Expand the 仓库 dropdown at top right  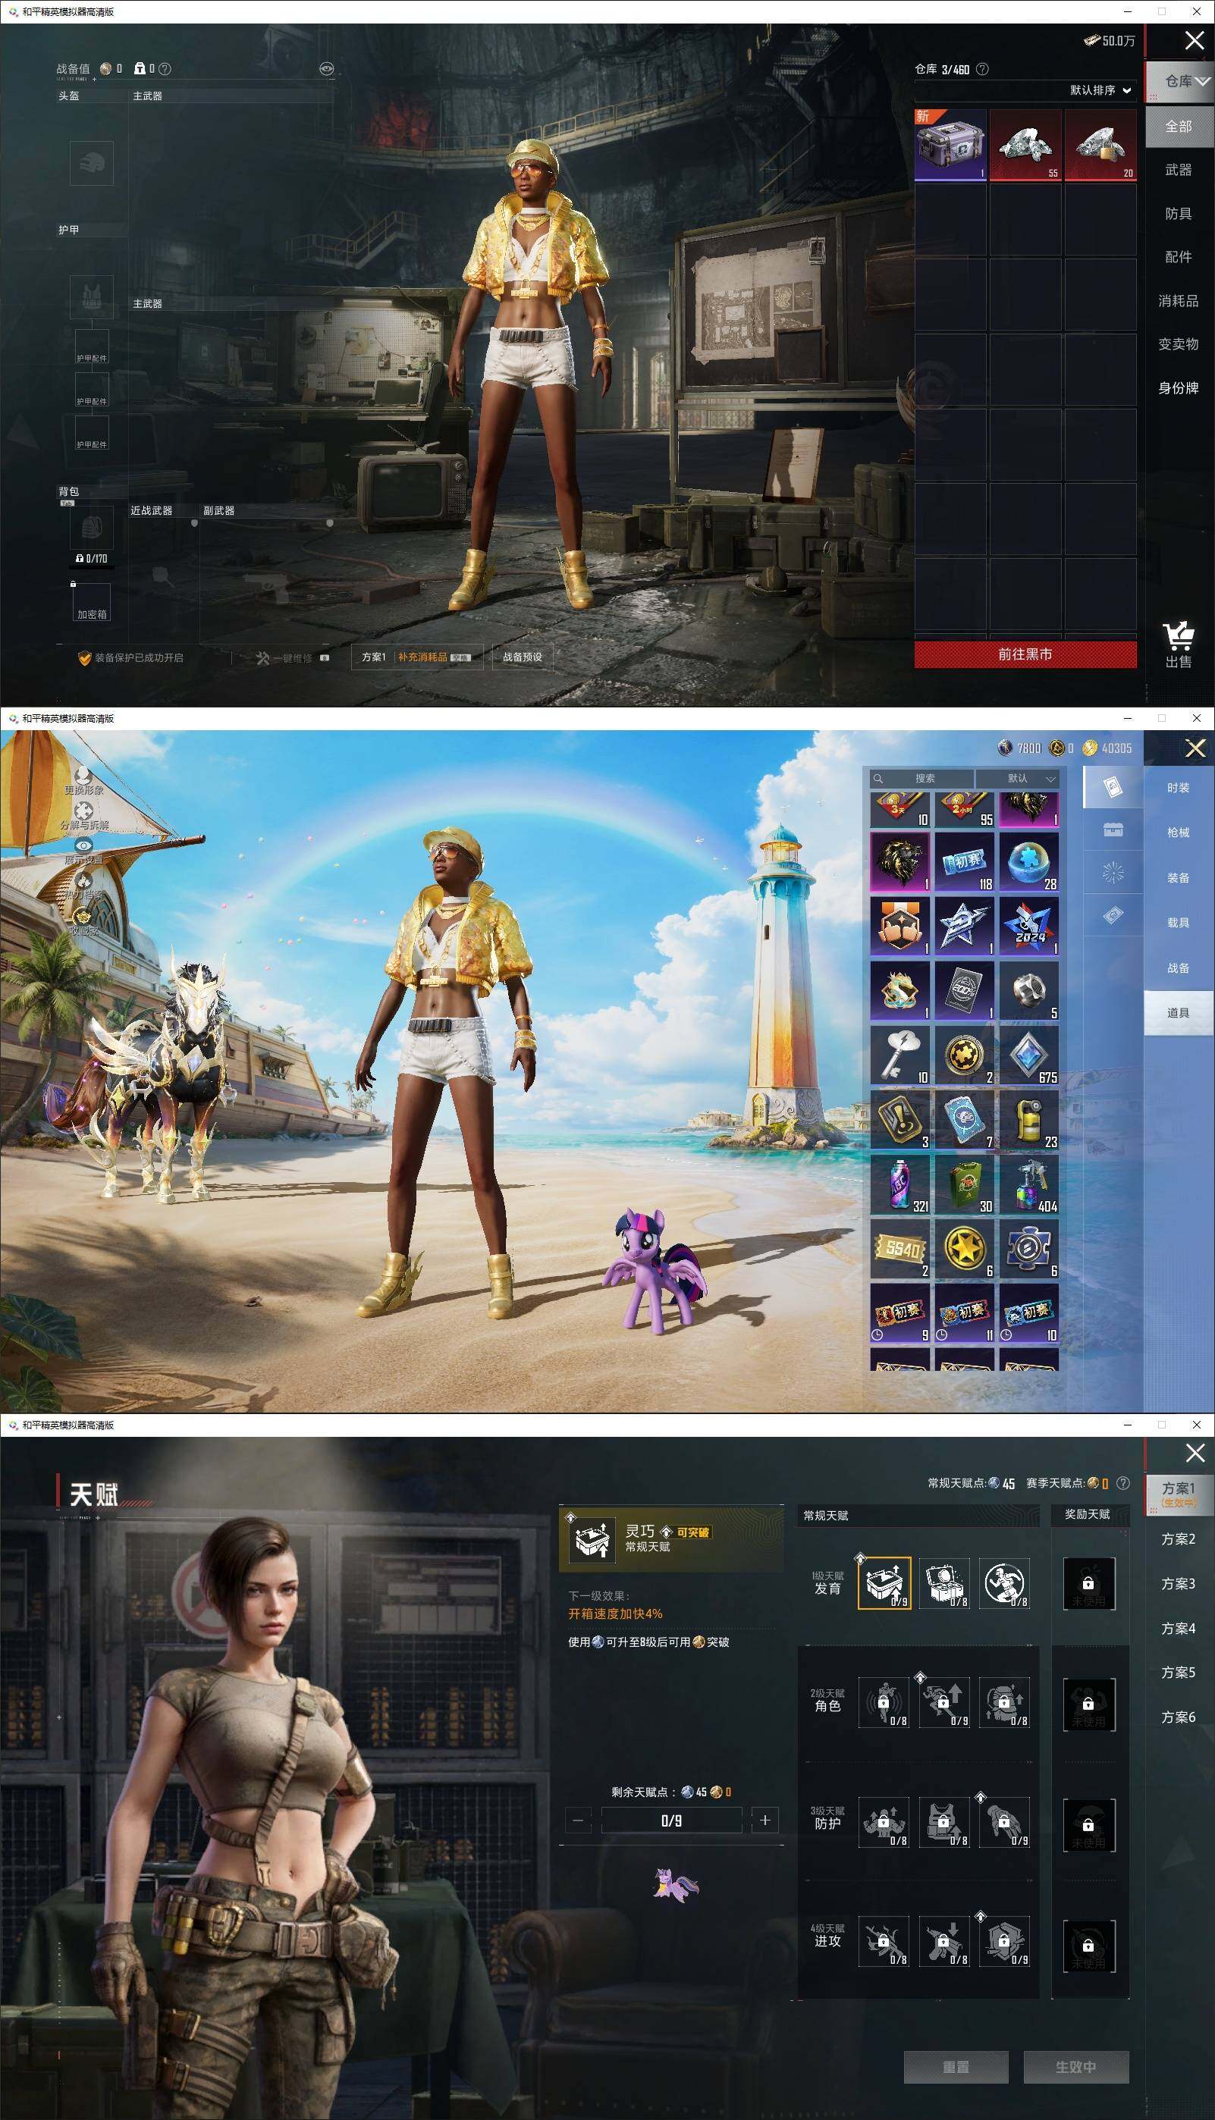coord(1179,81)
